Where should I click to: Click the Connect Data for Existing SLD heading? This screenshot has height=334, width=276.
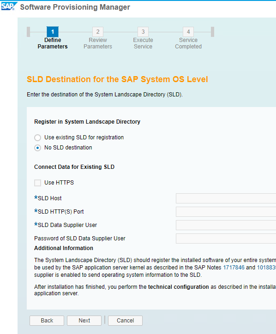(x=74, y=167)
